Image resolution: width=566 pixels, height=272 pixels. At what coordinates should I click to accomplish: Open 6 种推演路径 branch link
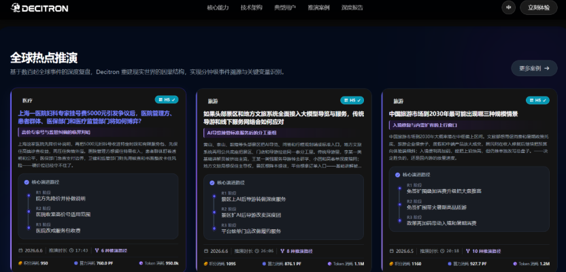point(111,250)
